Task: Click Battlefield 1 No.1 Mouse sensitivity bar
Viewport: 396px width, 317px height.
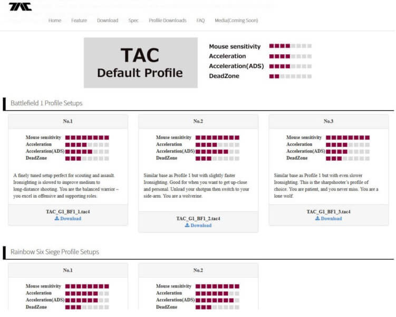Action: (x=87, y=137)
